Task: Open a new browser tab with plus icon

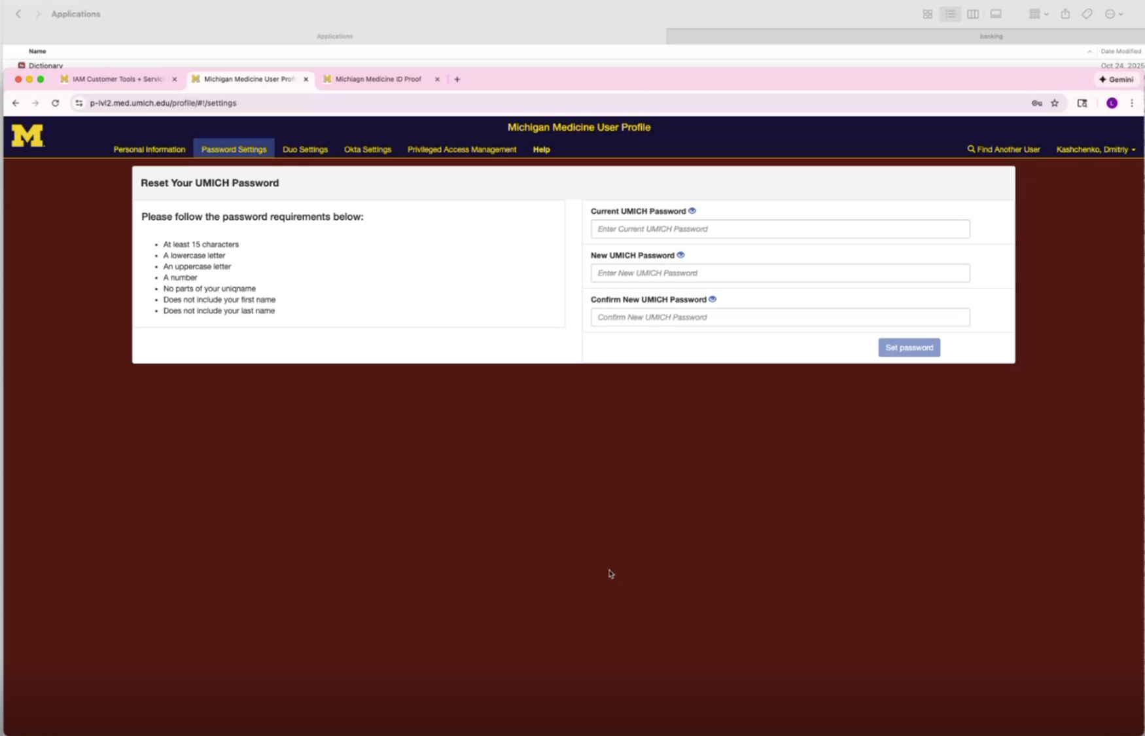Action: point(457,79)
